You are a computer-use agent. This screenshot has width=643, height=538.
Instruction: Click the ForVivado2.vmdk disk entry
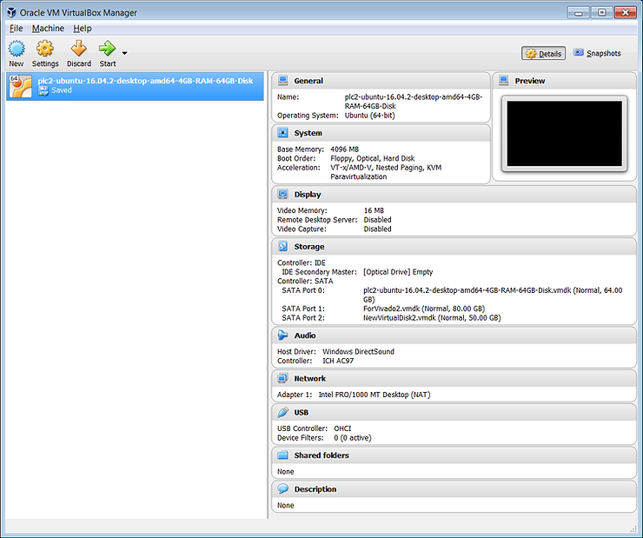pos(424,309)
